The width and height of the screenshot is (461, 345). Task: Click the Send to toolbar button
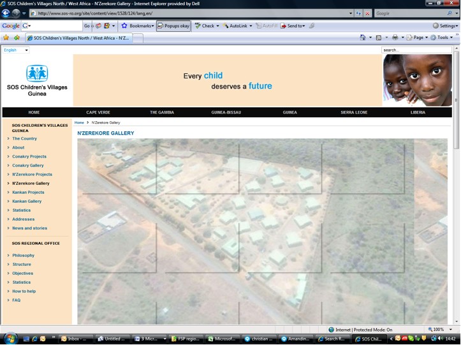pos(293,26)
